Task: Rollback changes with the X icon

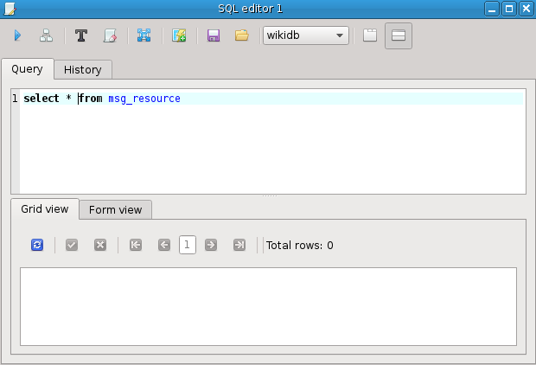Action: coord(100,245)
